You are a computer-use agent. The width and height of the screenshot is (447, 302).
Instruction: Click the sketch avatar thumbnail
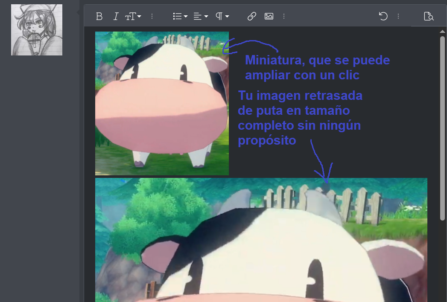coord(37,30)
